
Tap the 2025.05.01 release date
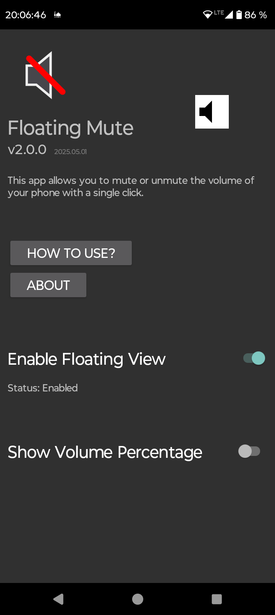coord(71,151)
